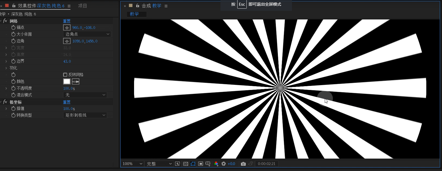Viewport: 442px width, 171px height.
Task: Select the 教学 composition tab
Action: click(x=137, y=14)
